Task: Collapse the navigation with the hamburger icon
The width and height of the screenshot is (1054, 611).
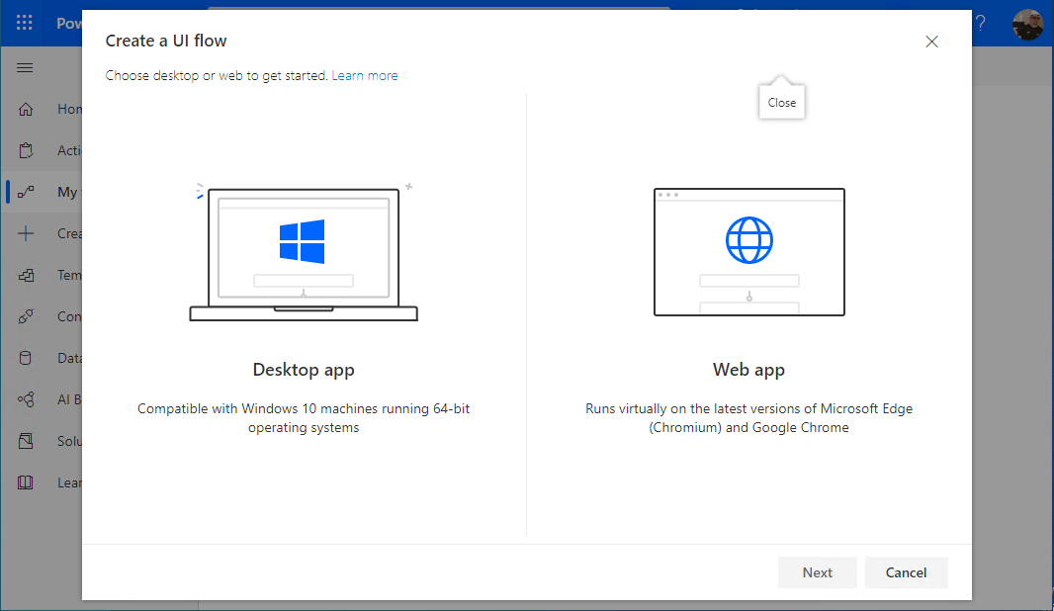Action: point(25,67)
